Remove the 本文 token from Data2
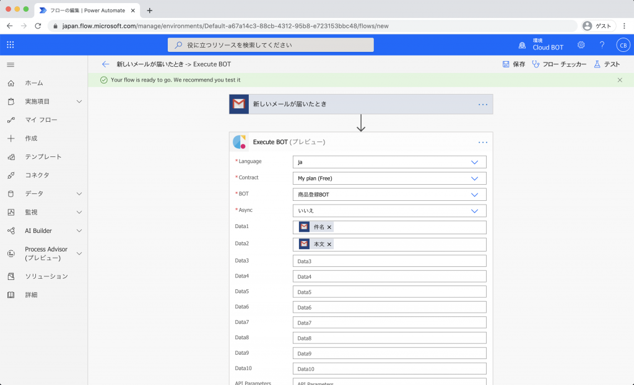 329,244
